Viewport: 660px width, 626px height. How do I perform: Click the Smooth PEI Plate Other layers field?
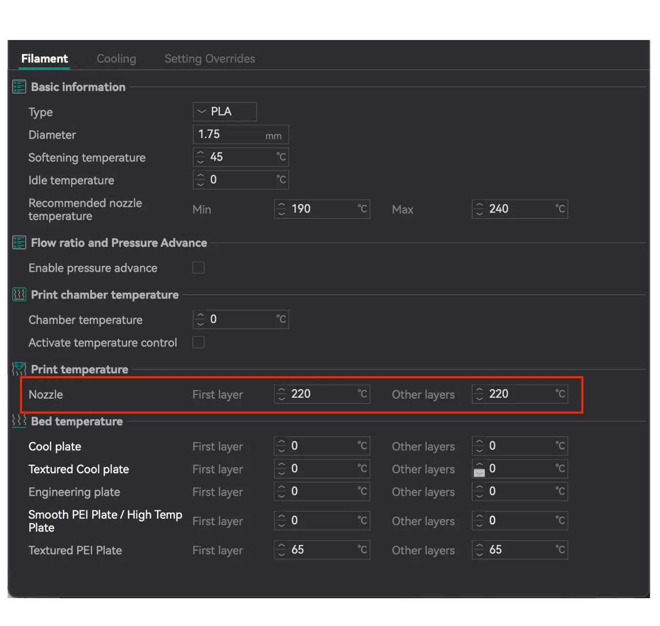tap(520, 521)
